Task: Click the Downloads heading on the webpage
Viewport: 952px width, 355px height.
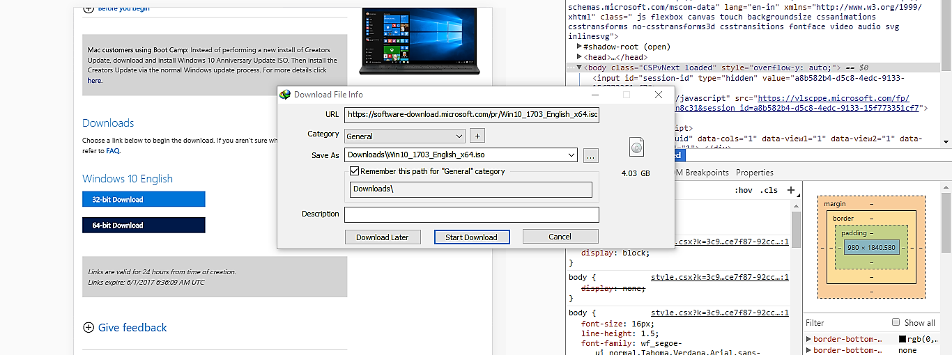Action: pyautogui.click(x=108, y=123)
